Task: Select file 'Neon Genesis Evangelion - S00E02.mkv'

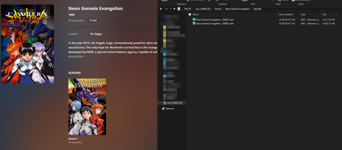Action: (215, 23)
